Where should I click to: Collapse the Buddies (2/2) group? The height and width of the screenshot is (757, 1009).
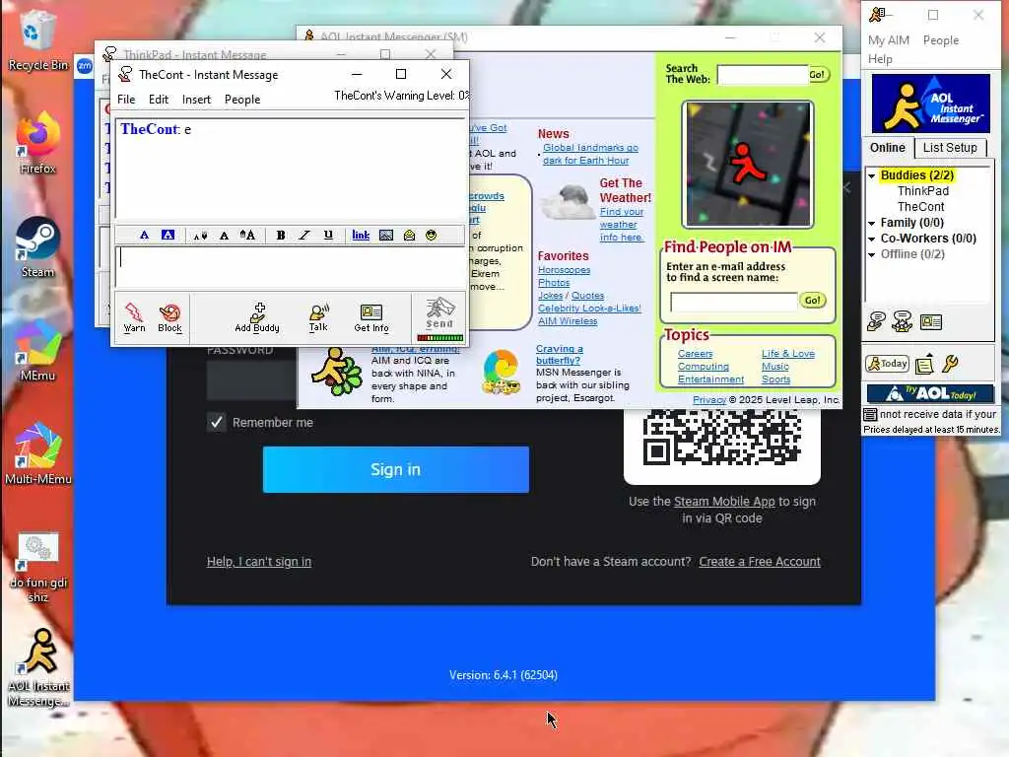[x=872, y=175]
